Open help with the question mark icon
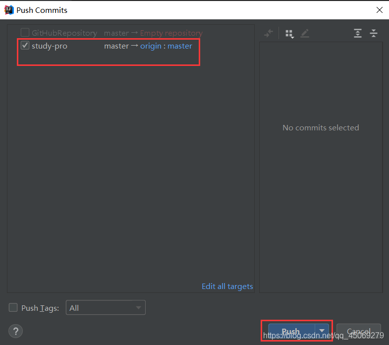 pos(16,331)
